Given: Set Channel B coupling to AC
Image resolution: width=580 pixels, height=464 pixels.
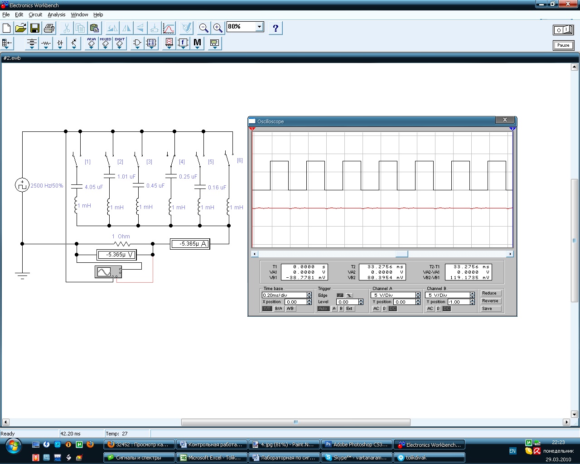Looking at the screenshot, I should (430, 309).
